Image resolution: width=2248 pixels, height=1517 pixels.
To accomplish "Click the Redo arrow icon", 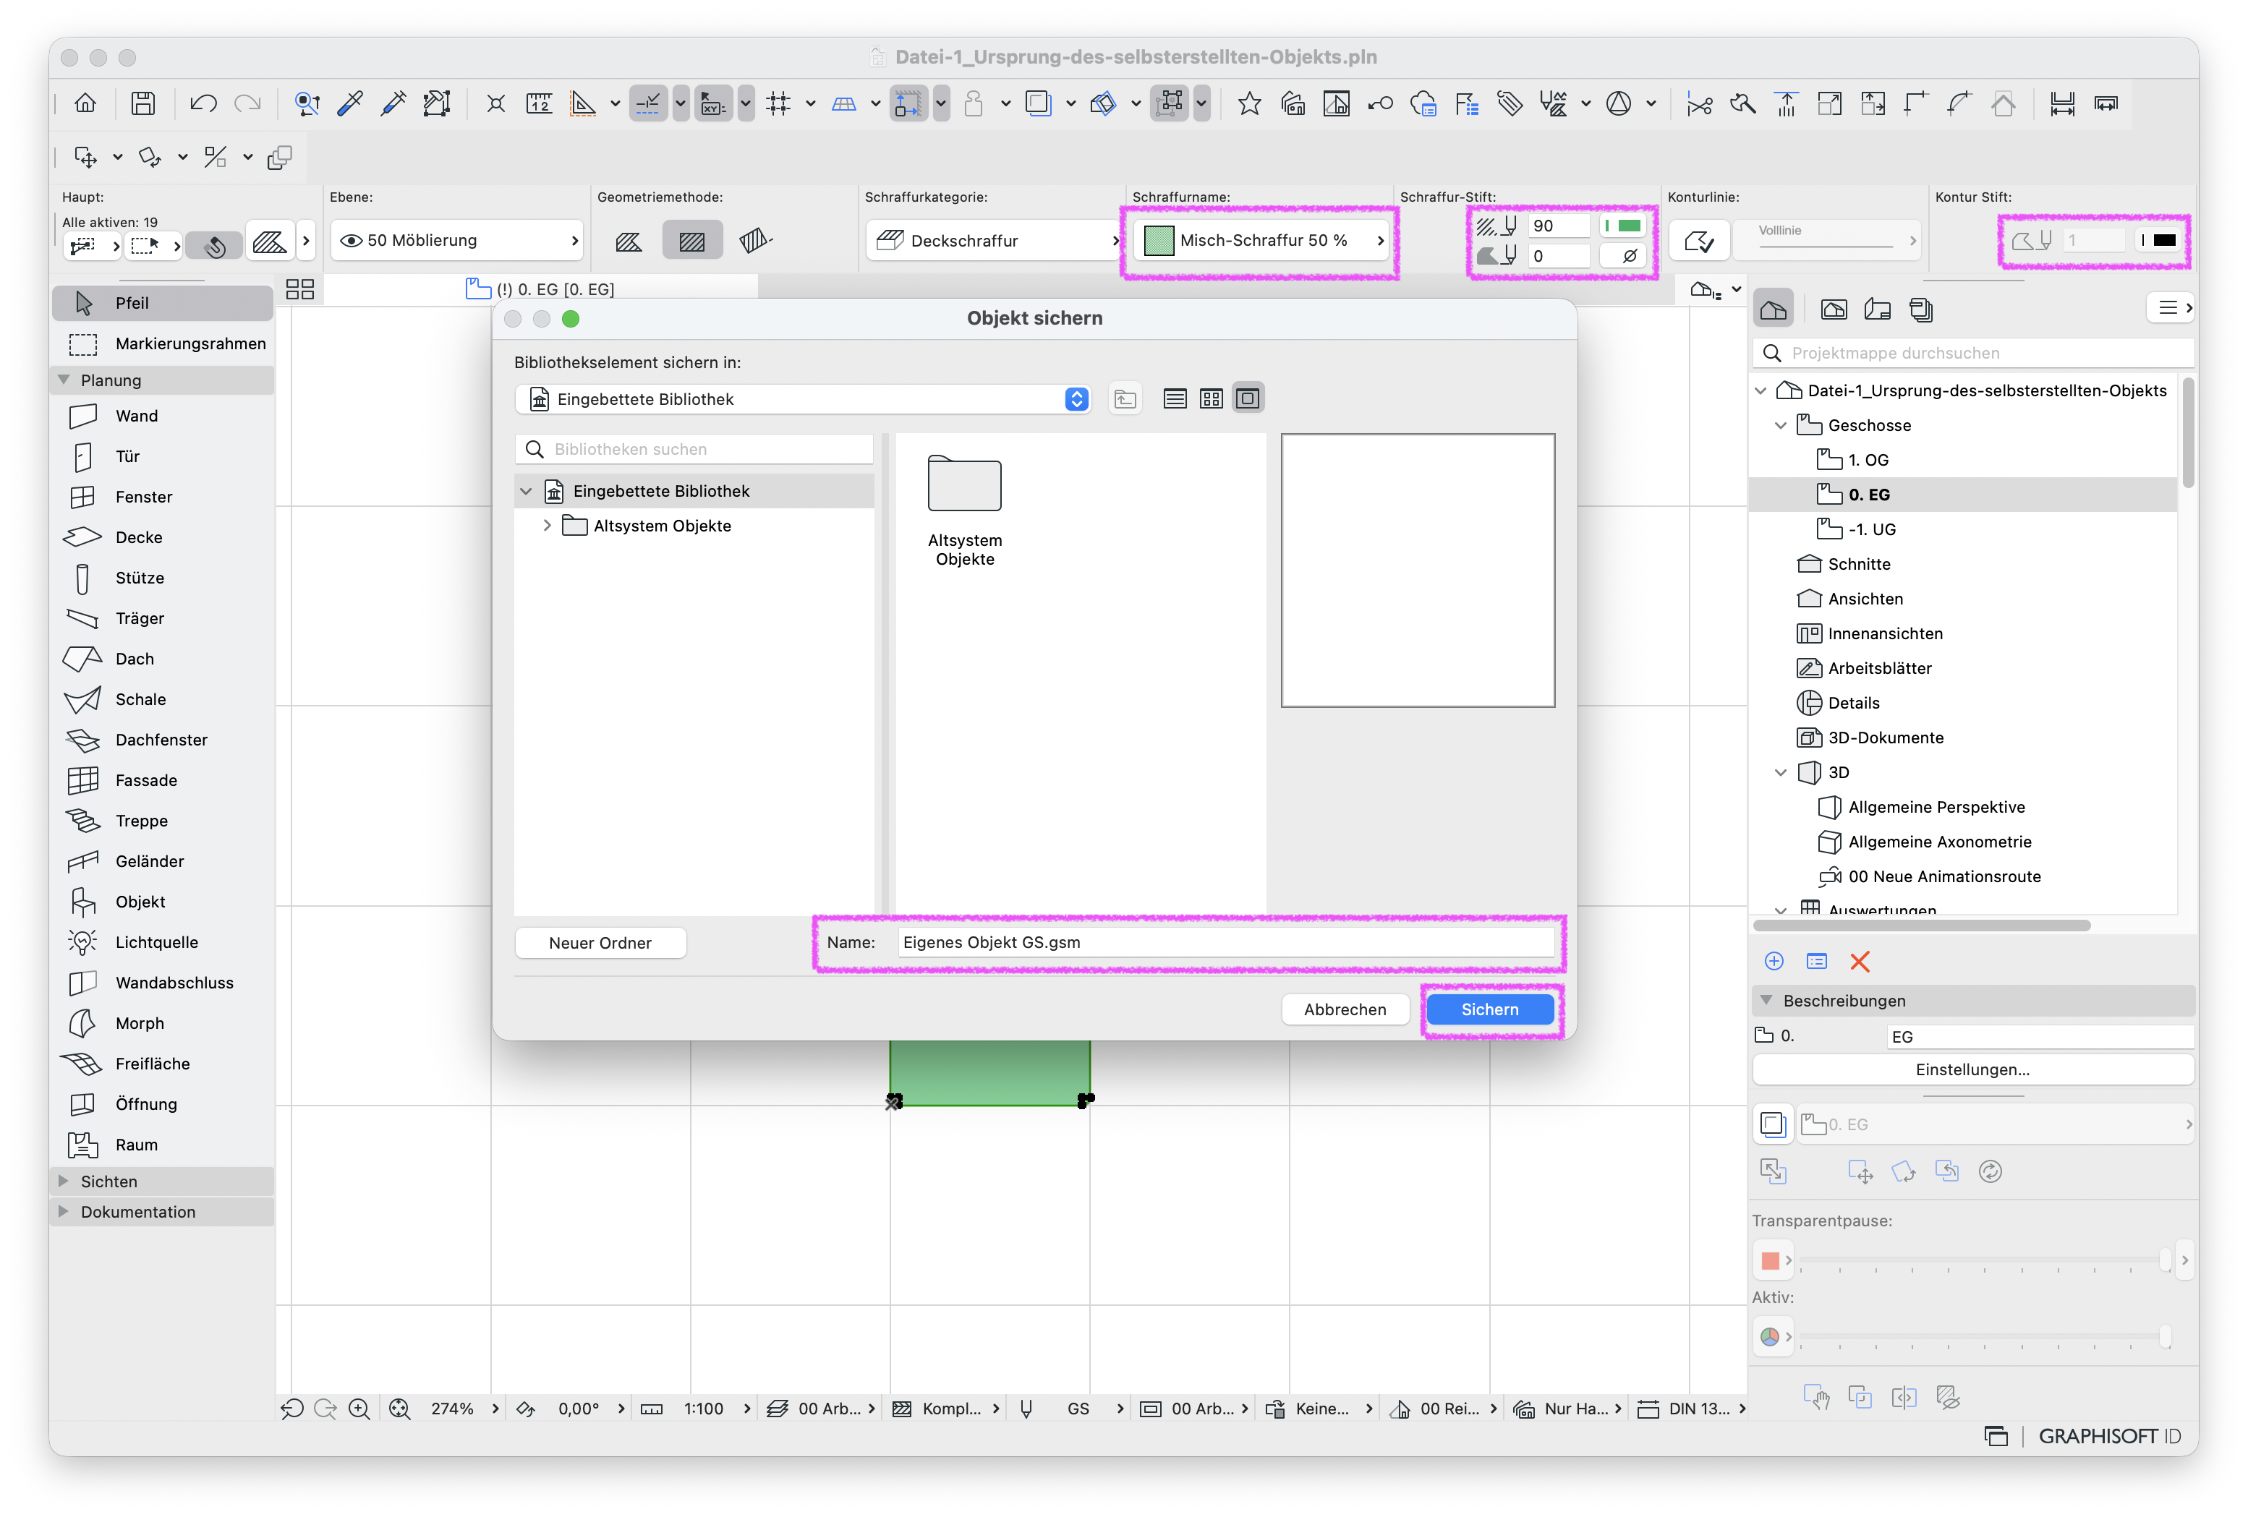I will [x=247, y=103].
